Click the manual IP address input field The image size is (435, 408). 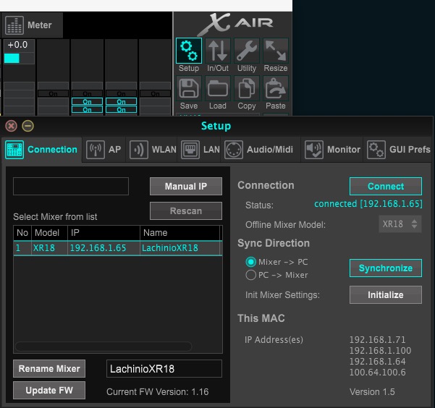point(71,187)
